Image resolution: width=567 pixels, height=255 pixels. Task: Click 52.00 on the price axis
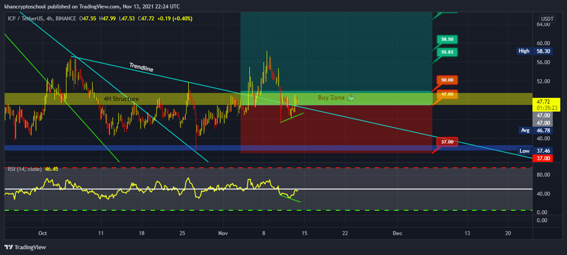pos(544,81)
